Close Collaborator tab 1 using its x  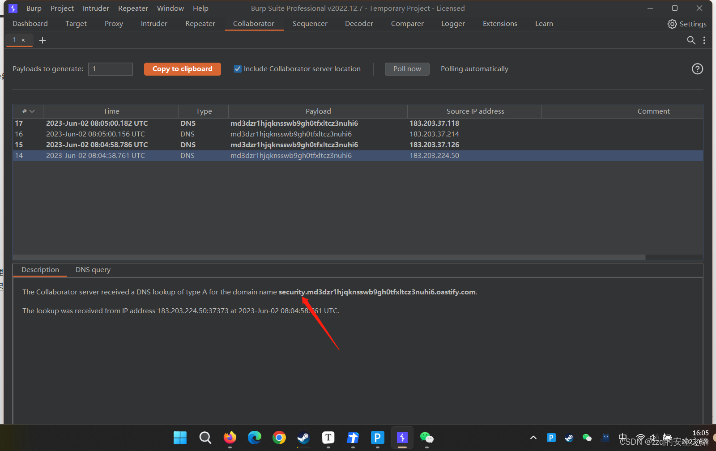coord(23,40)
